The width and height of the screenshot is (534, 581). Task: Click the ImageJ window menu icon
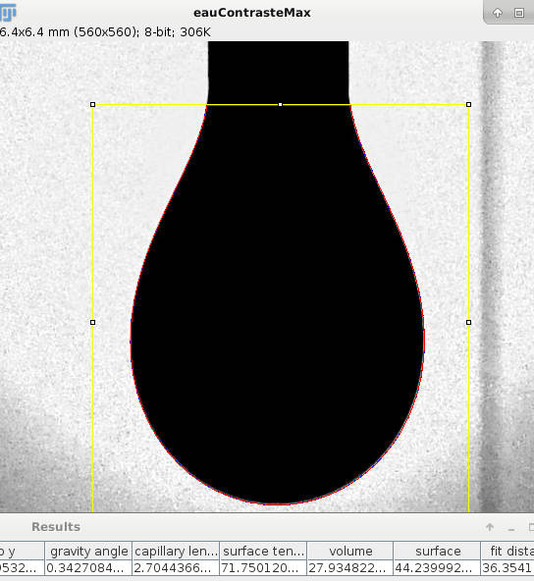[8, 13]
